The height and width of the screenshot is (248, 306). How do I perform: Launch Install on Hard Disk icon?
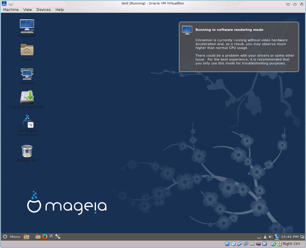click(x=27, y=100)
